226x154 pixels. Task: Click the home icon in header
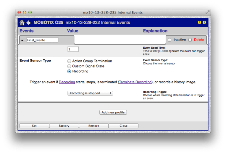[x=22, y=23]
